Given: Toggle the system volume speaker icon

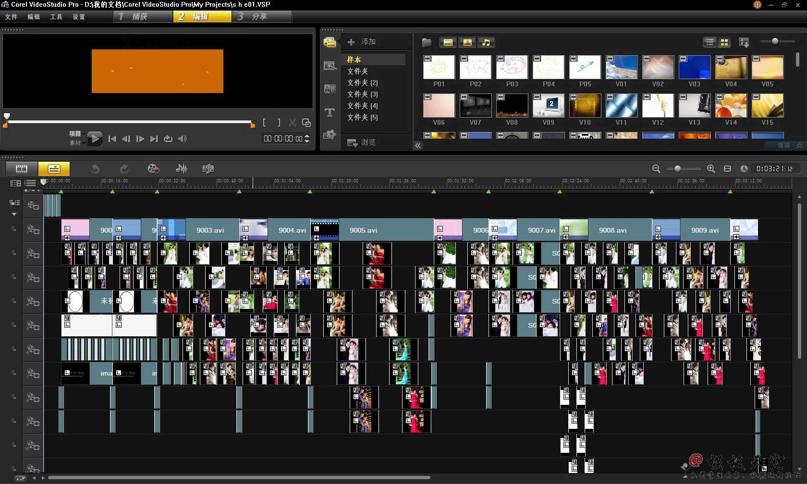Looking at the screenshot, I should [x=182, y=139].
